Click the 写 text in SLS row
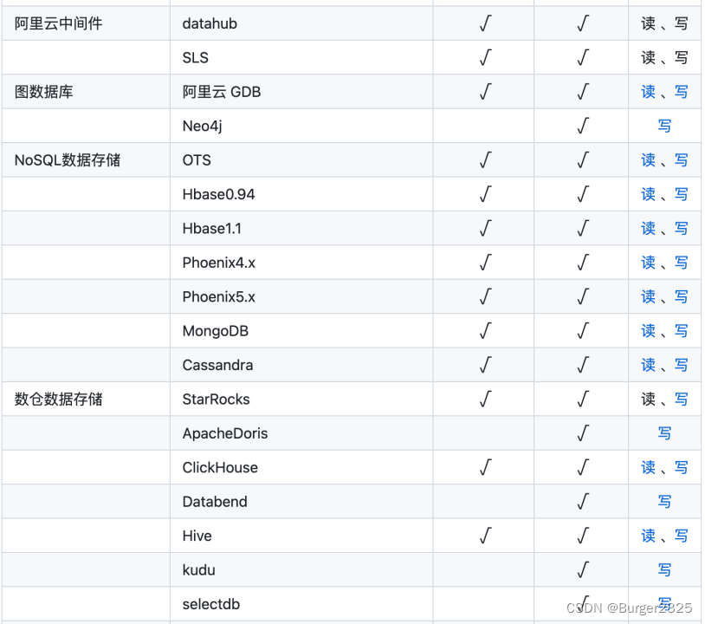Screen dimensions: 705x624 (681, 57)
